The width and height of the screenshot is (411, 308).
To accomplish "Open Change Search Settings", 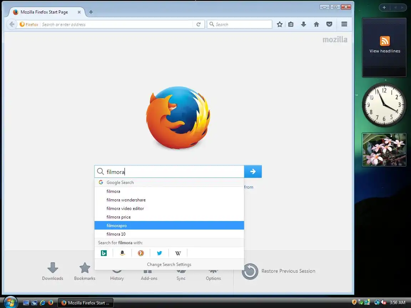I will (x=169, y=265).
